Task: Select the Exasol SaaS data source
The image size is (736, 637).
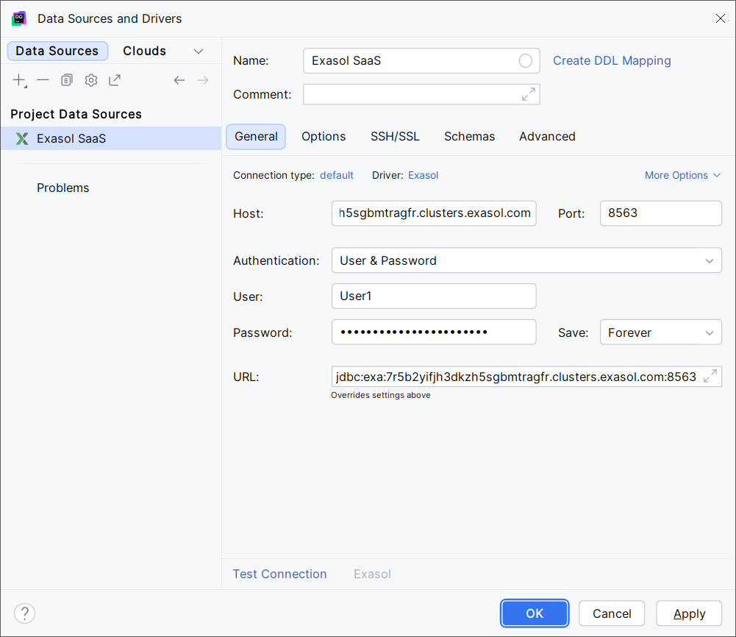Action: pos(71,138)
